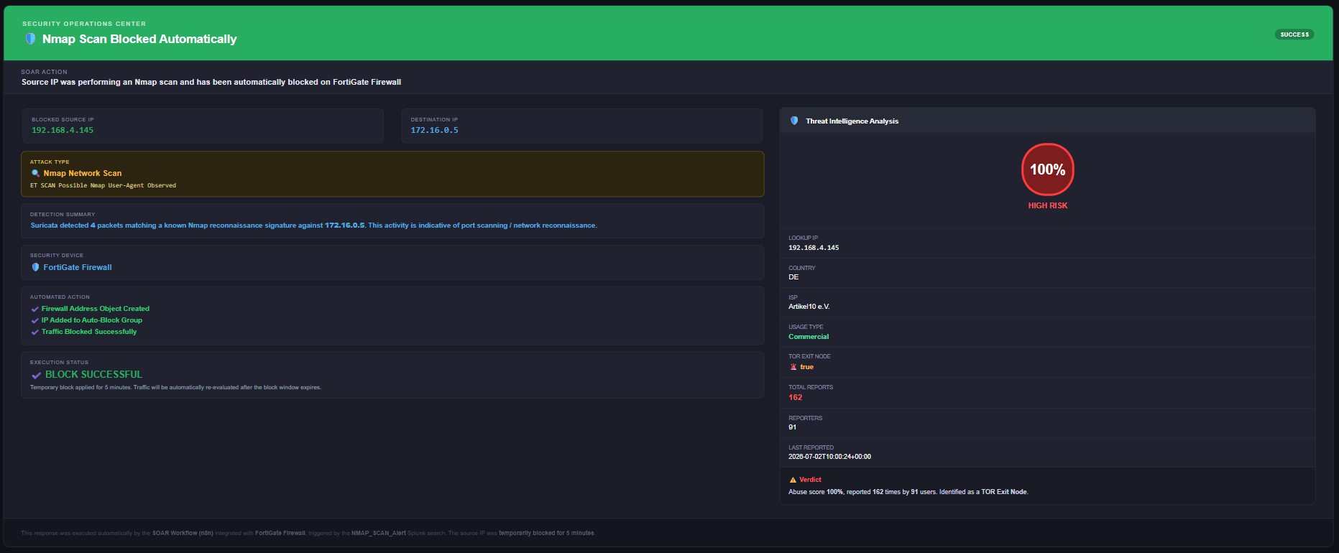Image resolution: width=1339 pixels, height=553 pixels.
Task: Click the footer SOAR workflow note
Action: [308, 533]
